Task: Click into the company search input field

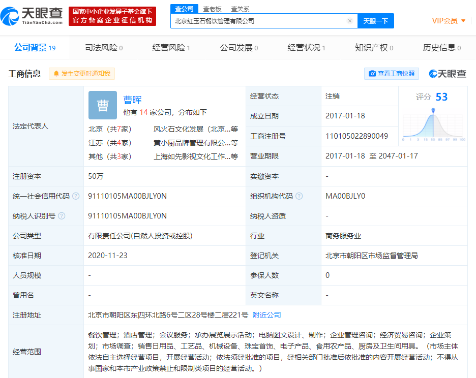Action: (x=259, y=21)
